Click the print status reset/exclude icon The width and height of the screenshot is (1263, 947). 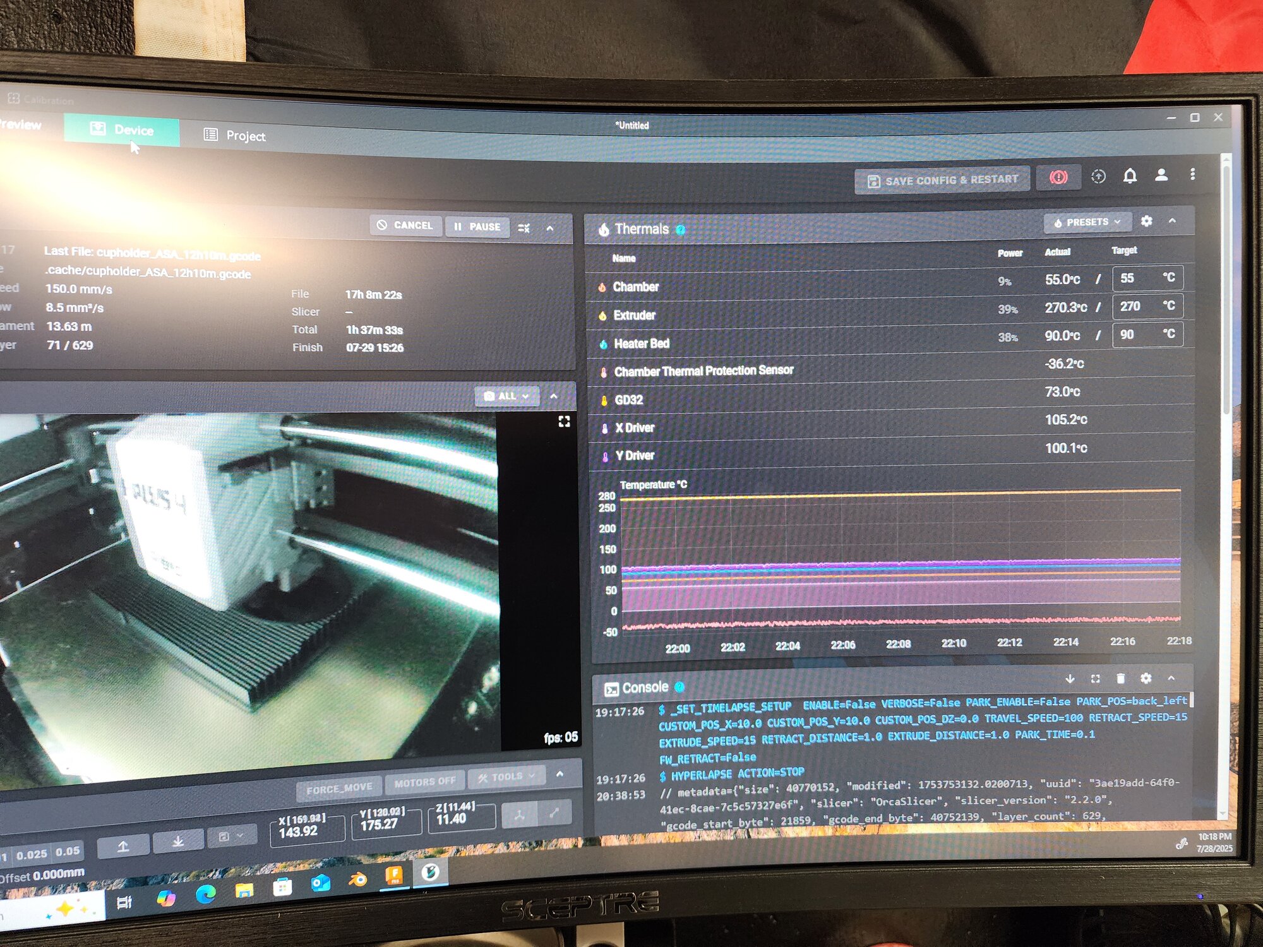[524, 228]
